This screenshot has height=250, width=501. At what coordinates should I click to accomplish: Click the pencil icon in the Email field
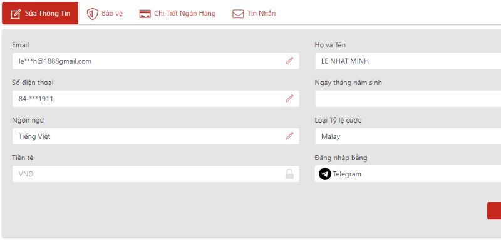(289, 61)
